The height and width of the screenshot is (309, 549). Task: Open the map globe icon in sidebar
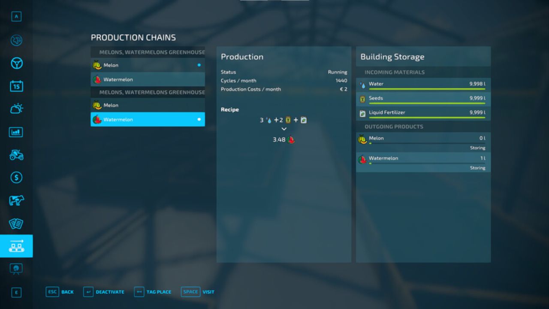click(x=16, y=40)
